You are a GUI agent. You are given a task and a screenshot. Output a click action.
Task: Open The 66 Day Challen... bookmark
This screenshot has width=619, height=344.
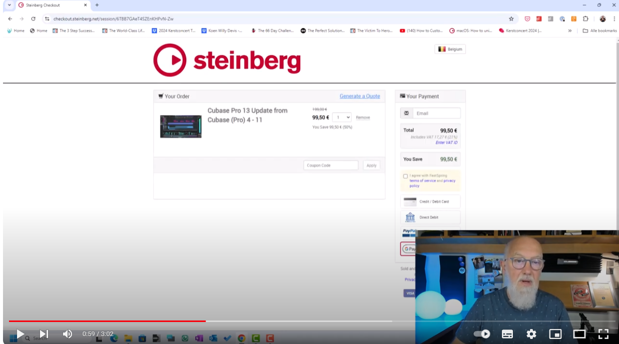click(x=272, y=30)
